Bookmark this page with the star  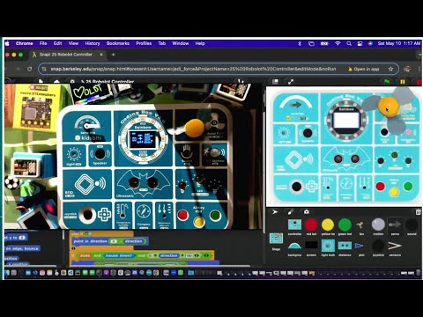pos(390,69)
